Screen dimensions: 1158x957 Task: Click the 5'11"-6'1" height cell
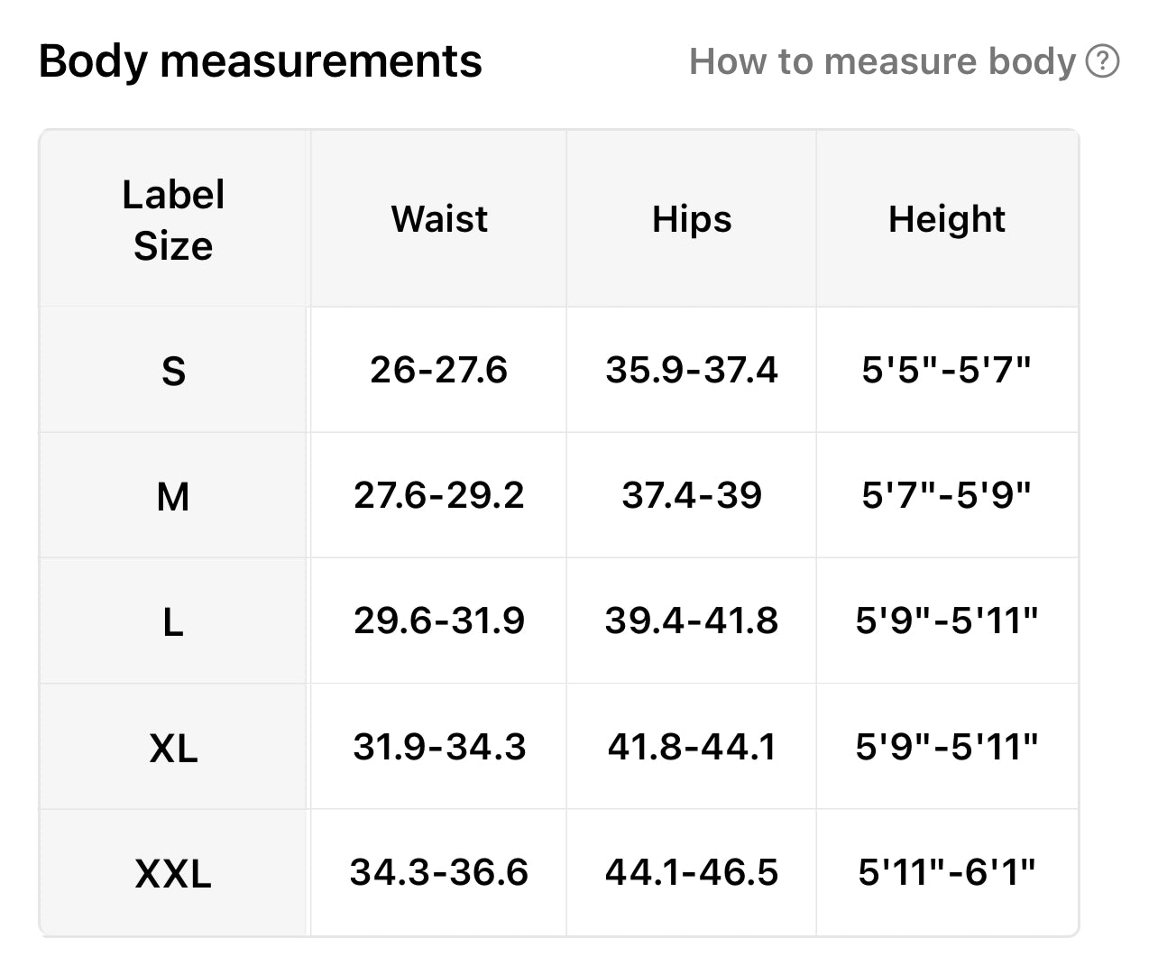click(x=946, y=872)
